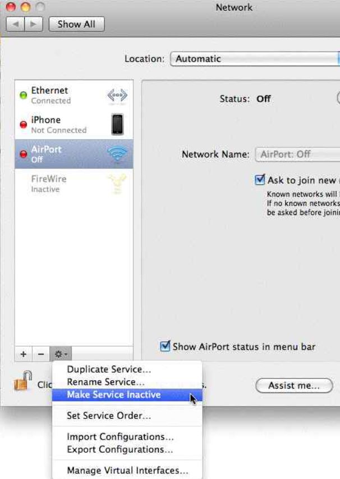Choose Set Service Order from the menu
Screen dimensions: 340x479
point(127,416)
